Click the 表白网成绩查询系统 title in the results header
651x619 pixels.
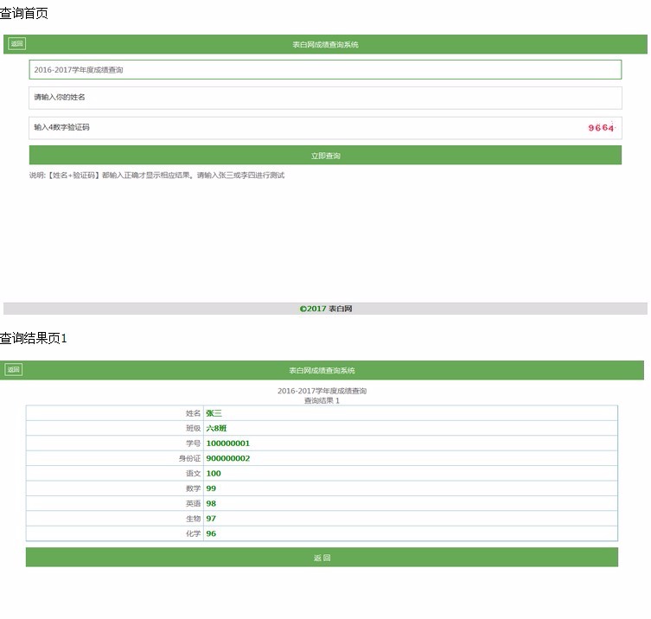[322, 370]
